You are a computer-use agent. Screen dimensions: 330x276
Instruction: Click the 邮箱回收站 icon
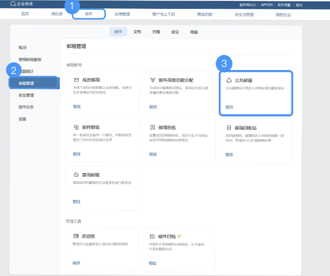(x=229, y=128)
